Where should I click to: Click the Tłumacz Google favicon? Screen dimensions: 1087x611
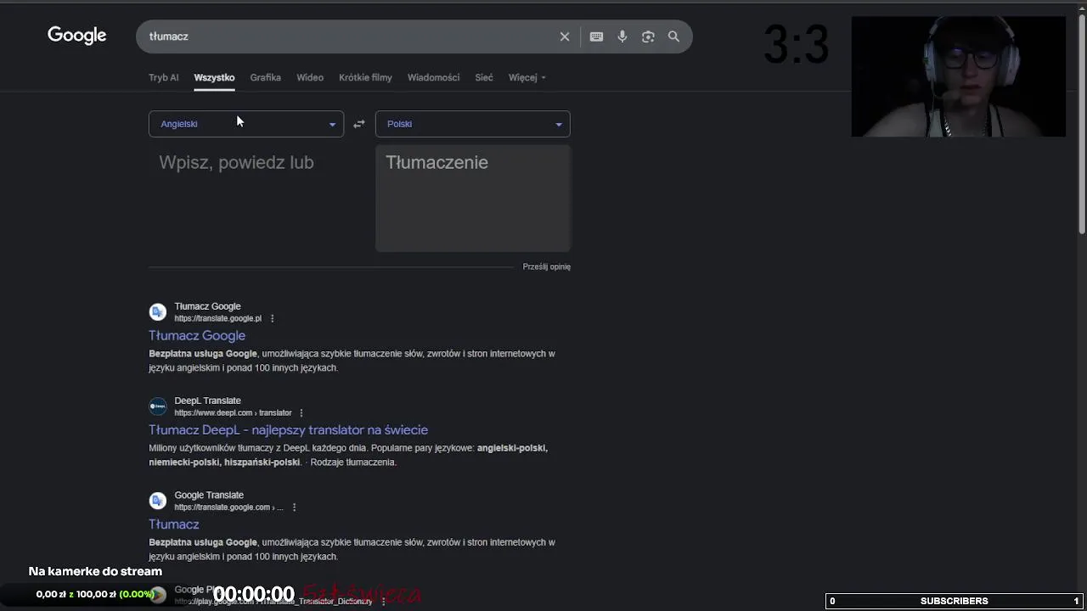(158, 311)
